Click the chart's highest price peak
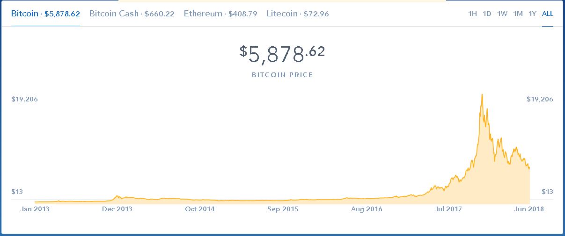This screenshot has height=236, width=565. (x=482, y=95)
